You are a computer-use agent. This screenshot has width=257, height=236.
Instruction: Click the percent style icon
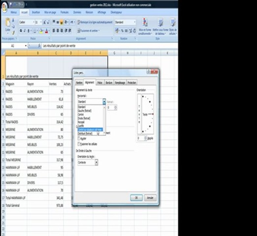(122, 30)
